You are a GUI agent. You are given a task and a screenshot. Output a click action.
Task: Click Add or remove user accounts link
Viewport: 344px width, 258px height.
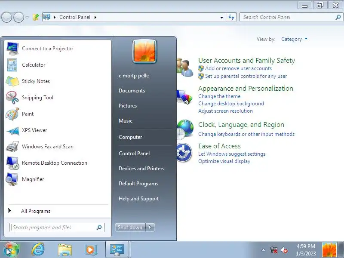point(239,68)
